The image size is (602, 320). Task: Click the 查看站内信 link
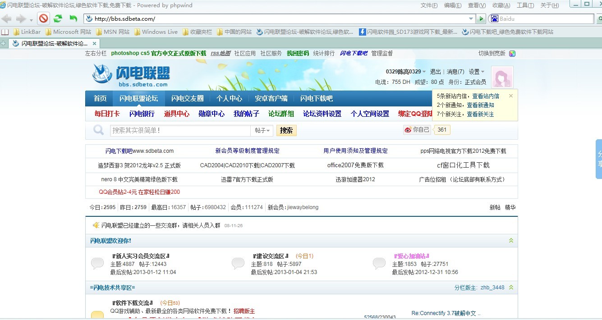(486, 96)
